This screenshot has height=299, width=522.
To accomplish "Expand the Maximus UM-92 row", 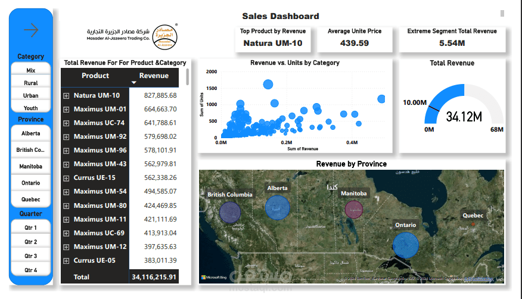I will (x=66, y=137).
